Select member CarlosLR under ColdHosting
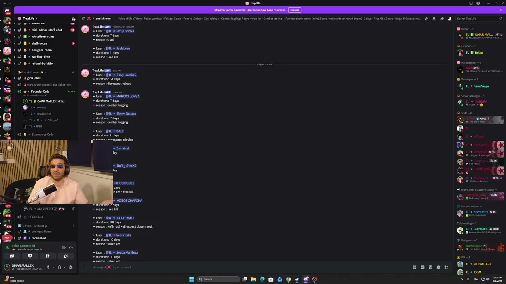The image size is (506, 284). [480, 230]
